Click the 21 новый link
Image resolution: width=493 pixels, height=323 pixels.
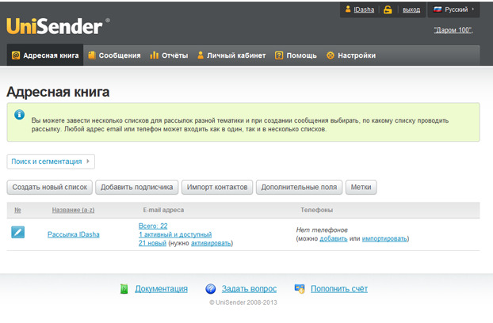click(x=152, y=243)
